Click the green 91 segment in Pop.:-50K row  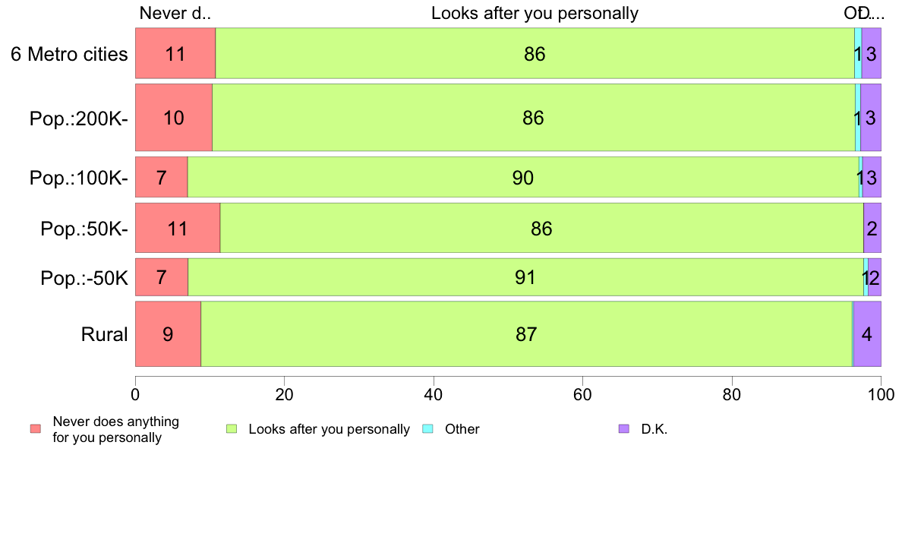525,277
